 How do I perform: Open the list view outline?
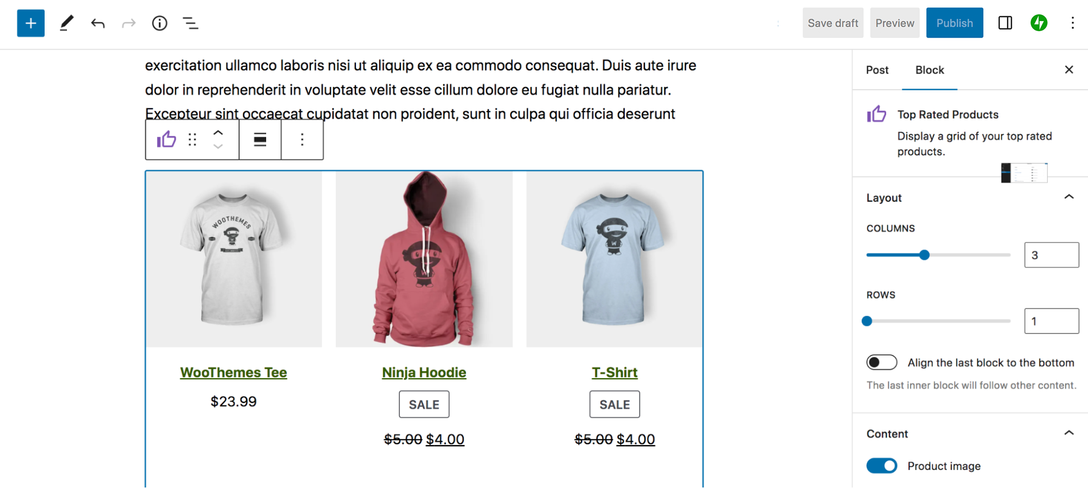[x=190, y=23]
